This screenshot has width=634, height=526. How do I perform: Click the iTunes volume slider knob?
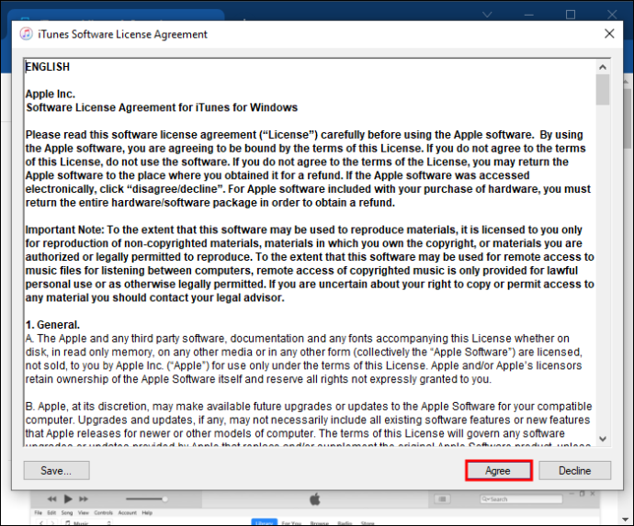point(164,499)
